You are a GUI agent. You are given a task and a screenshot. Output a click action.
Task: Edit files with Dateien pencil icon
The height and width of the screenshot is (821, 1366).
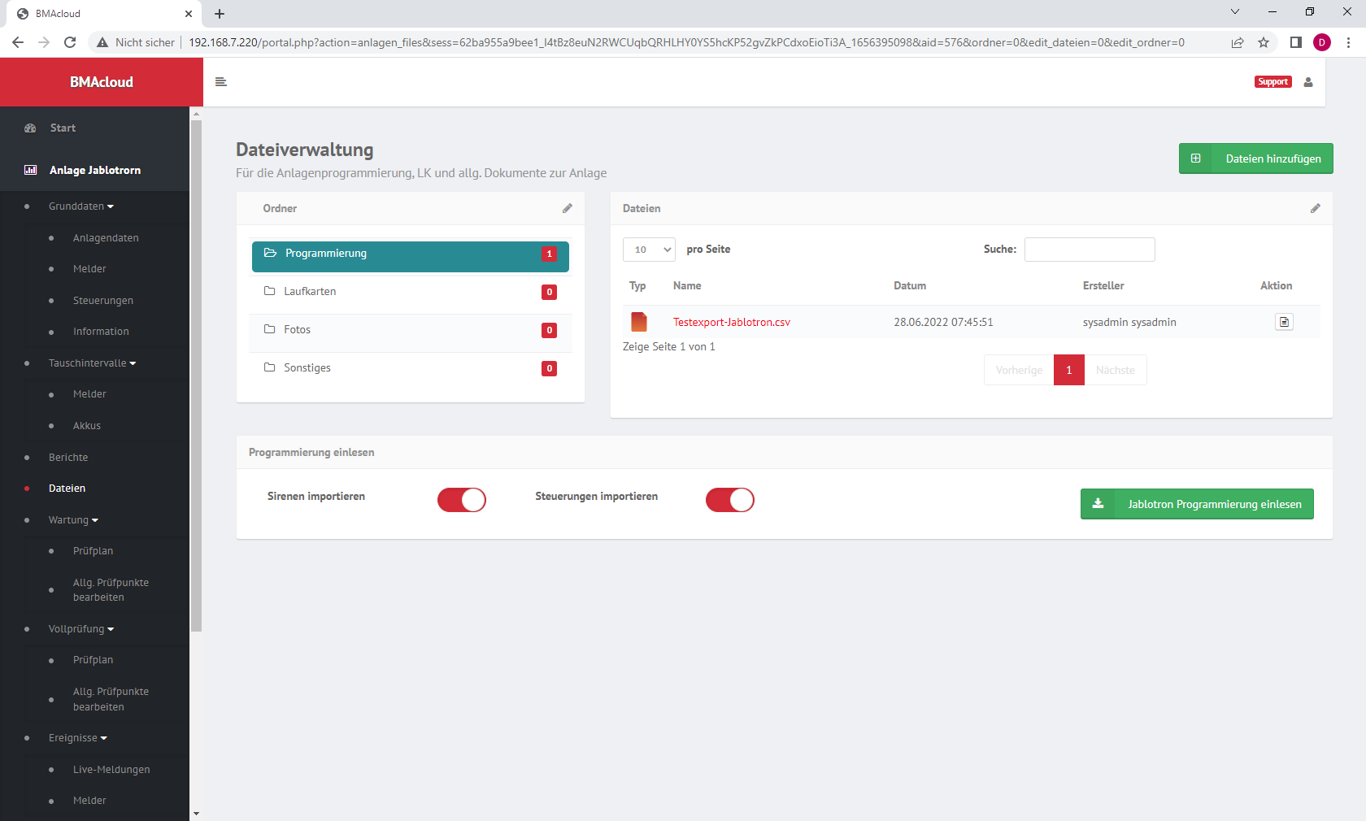tap(1316, 208)
